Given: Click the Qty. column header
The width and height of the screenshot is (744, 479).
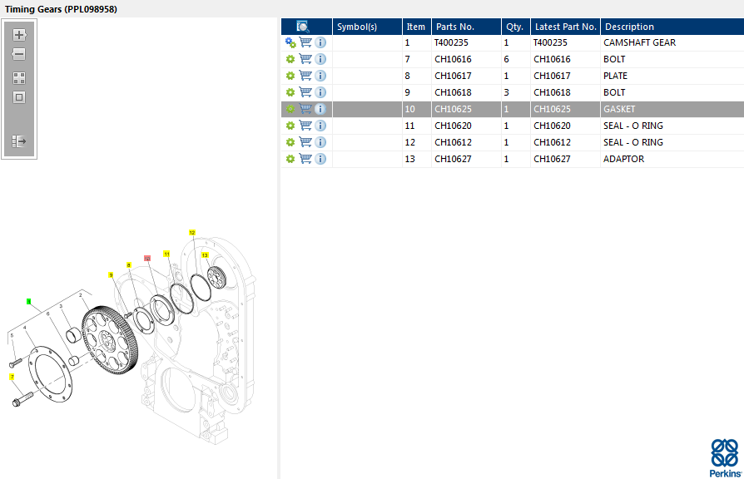Looking at the screenshot, I should [x=514, y=27].
